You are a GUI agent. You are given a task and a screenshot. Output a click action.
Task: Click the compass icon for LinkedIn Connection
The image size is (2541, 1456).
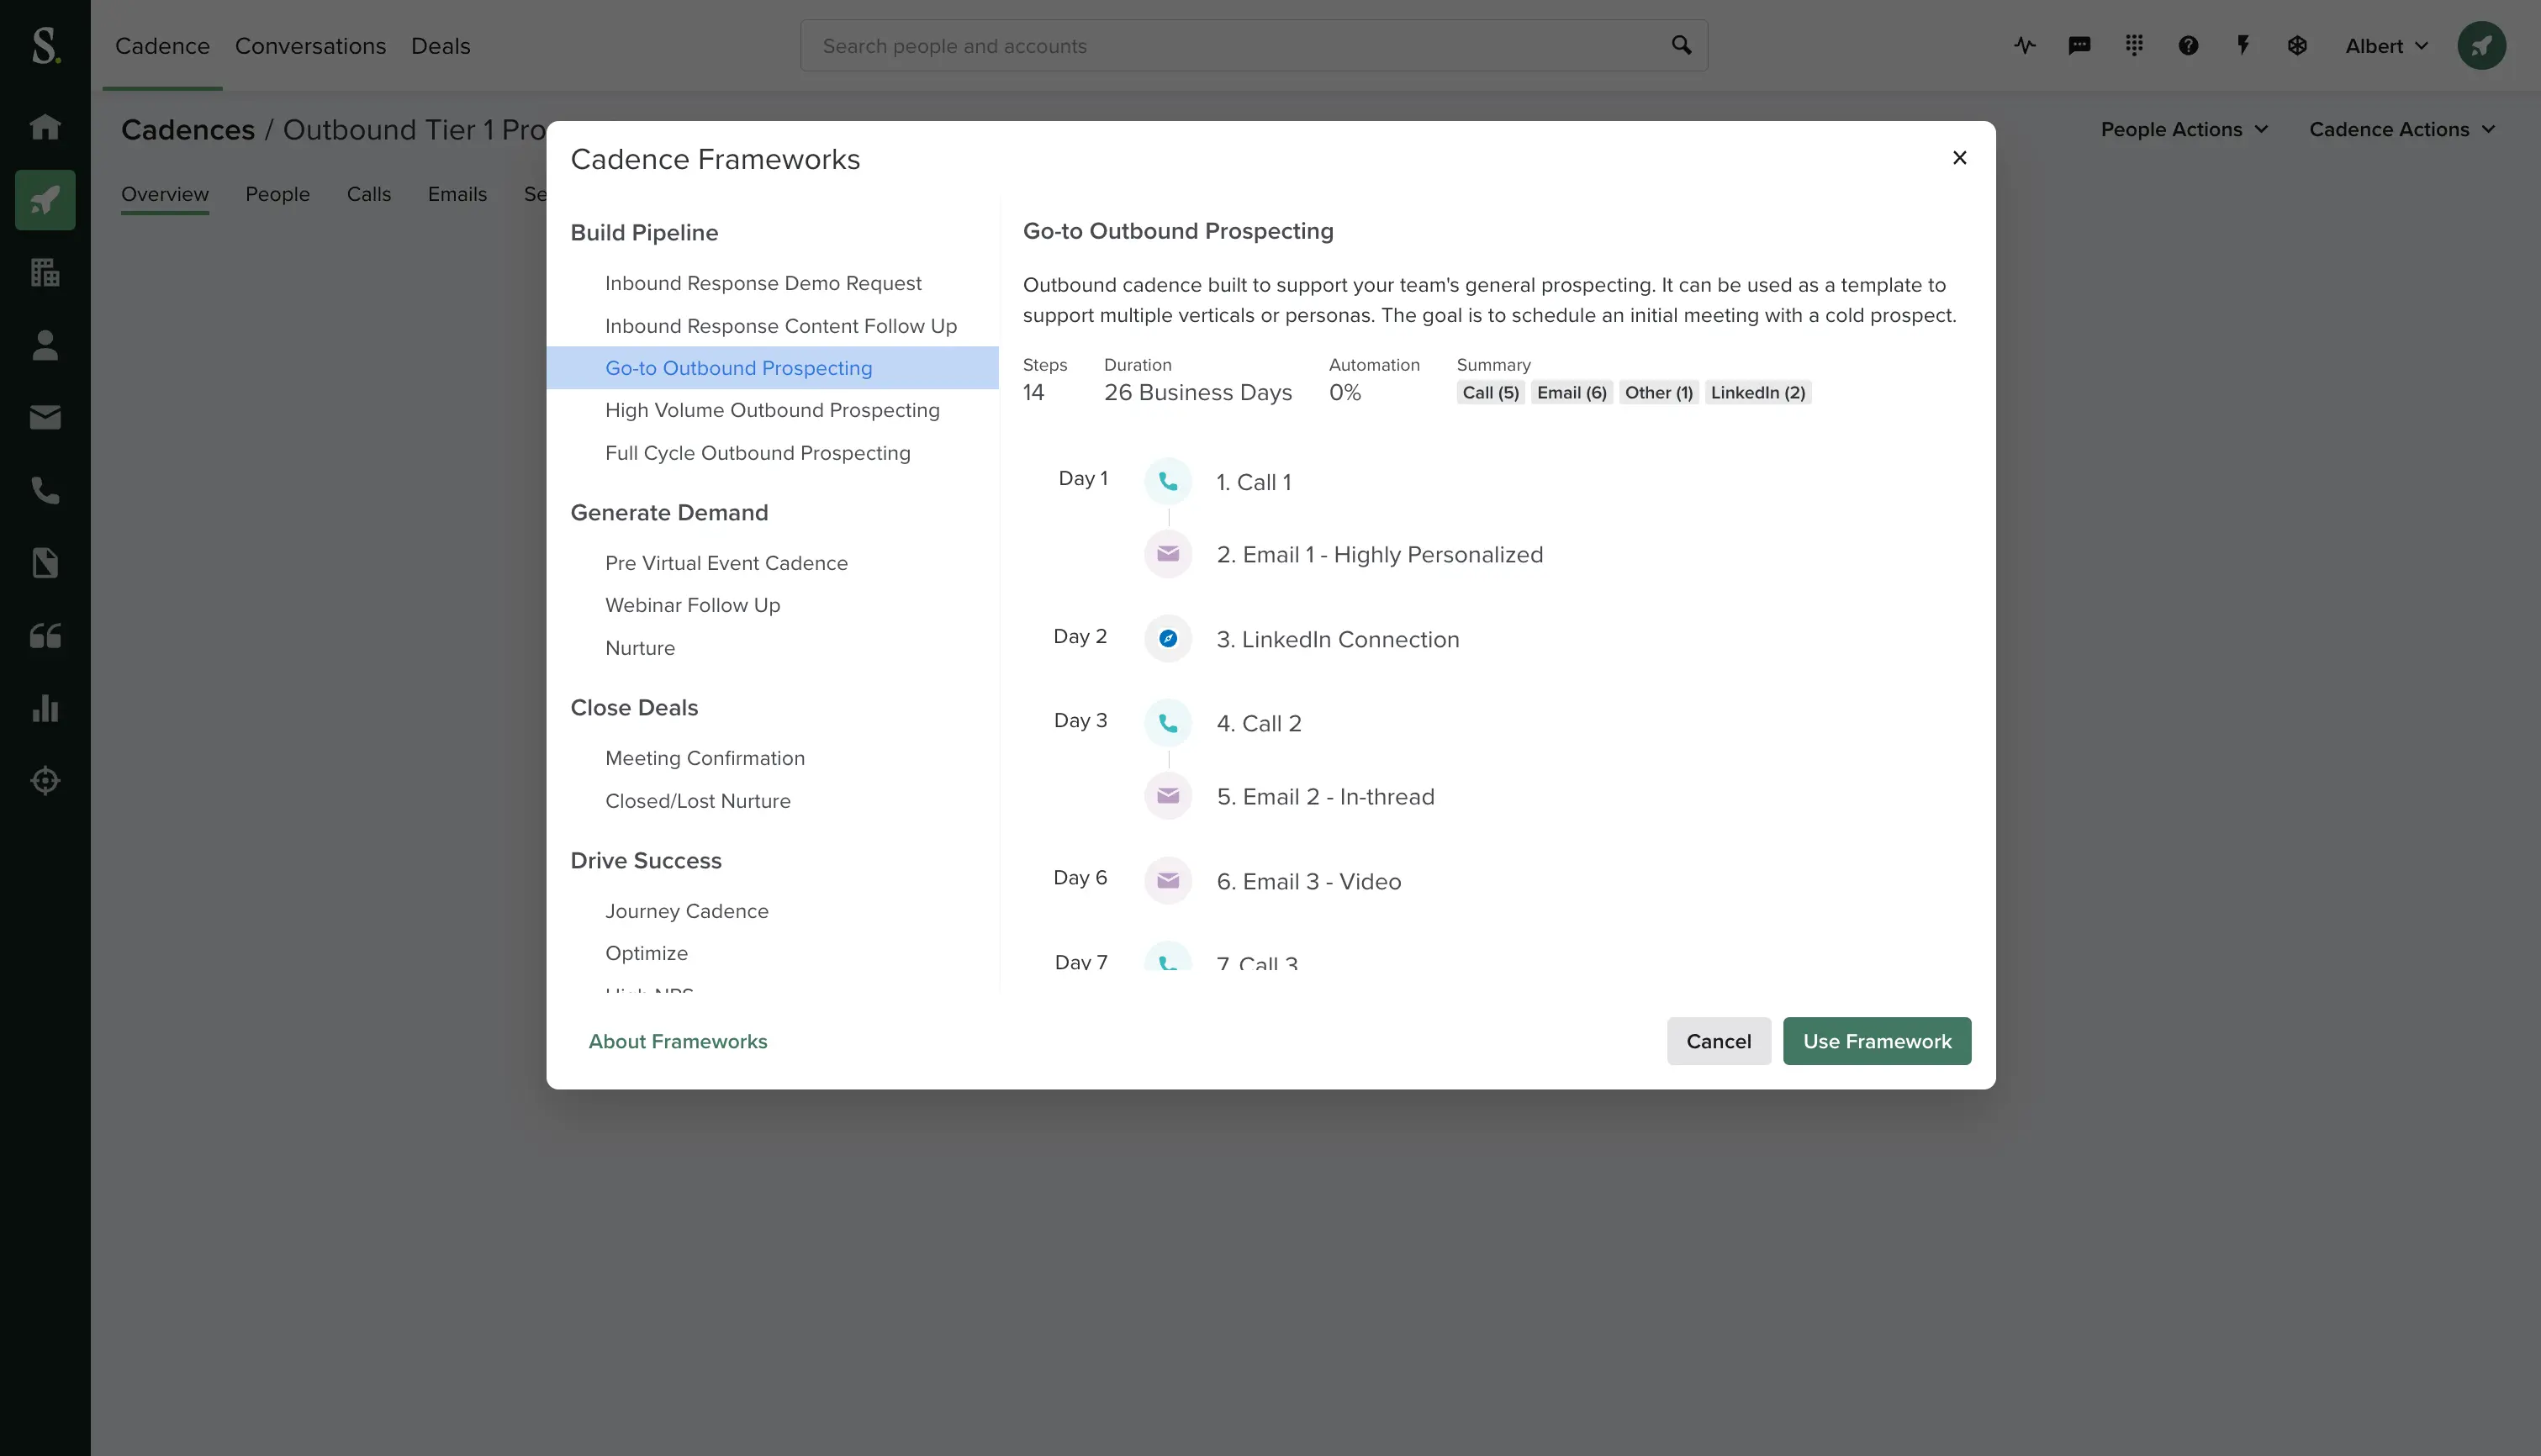1167,639
